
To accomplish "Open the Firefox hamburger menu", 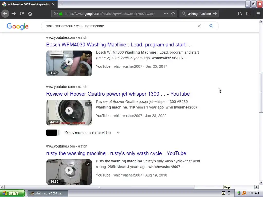I will click(x=258, y=14).
